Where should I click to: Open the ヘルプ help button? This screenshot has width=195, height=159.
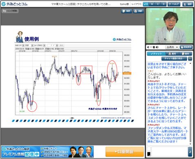[174, 4]
